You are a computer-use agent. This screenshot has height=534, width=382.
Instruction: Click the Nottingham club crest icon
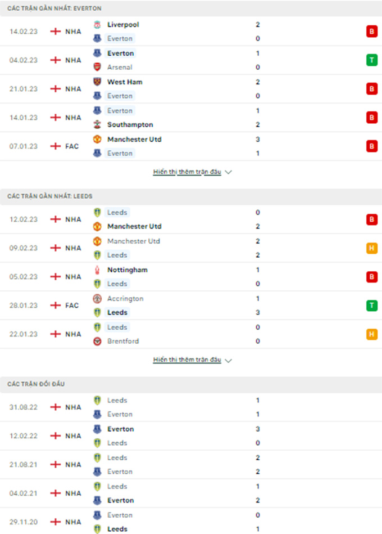tap(97, 270)
